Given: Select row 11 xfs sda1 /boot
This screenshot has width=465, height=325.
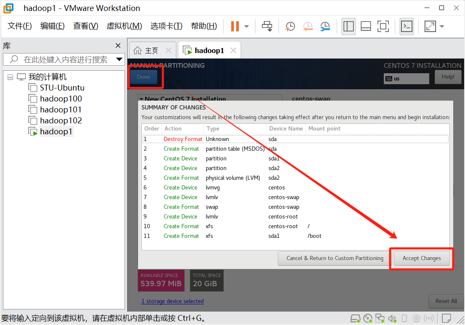Looking at the screenshot, I should pos(295,236).
